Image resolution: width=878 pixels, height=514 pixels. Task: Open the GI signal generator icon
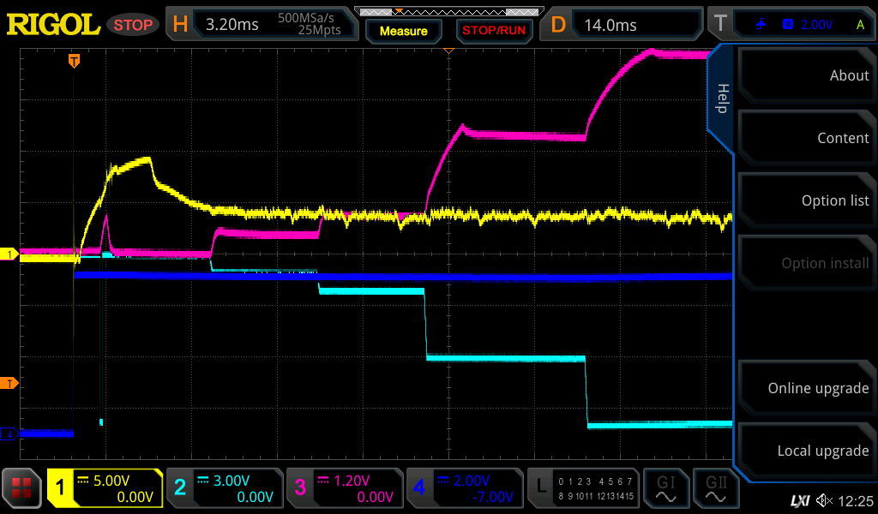point(665,488)
